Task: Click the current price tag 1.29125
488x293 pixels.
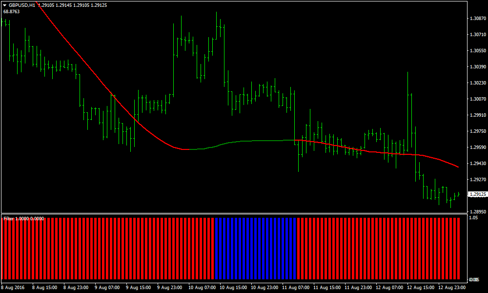Action: tap(477, 194)
